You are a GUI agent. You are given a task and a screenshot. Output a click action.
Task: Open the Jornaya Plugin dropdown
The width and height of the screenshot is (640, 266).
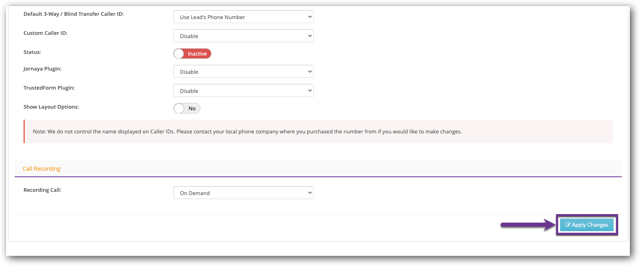coord(243,72)
